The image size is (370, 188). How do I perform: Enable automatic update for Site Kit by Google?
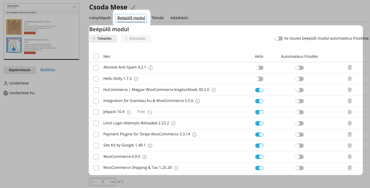[x=299, y=145]
